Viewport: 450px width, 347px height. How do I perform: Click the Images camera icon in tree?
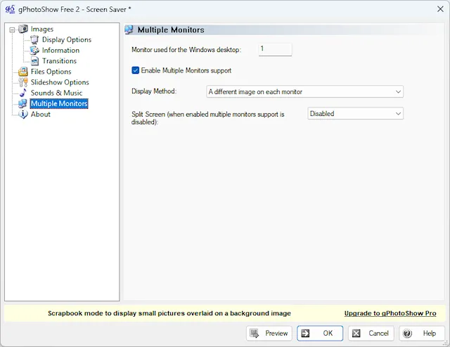pos(23,29)
